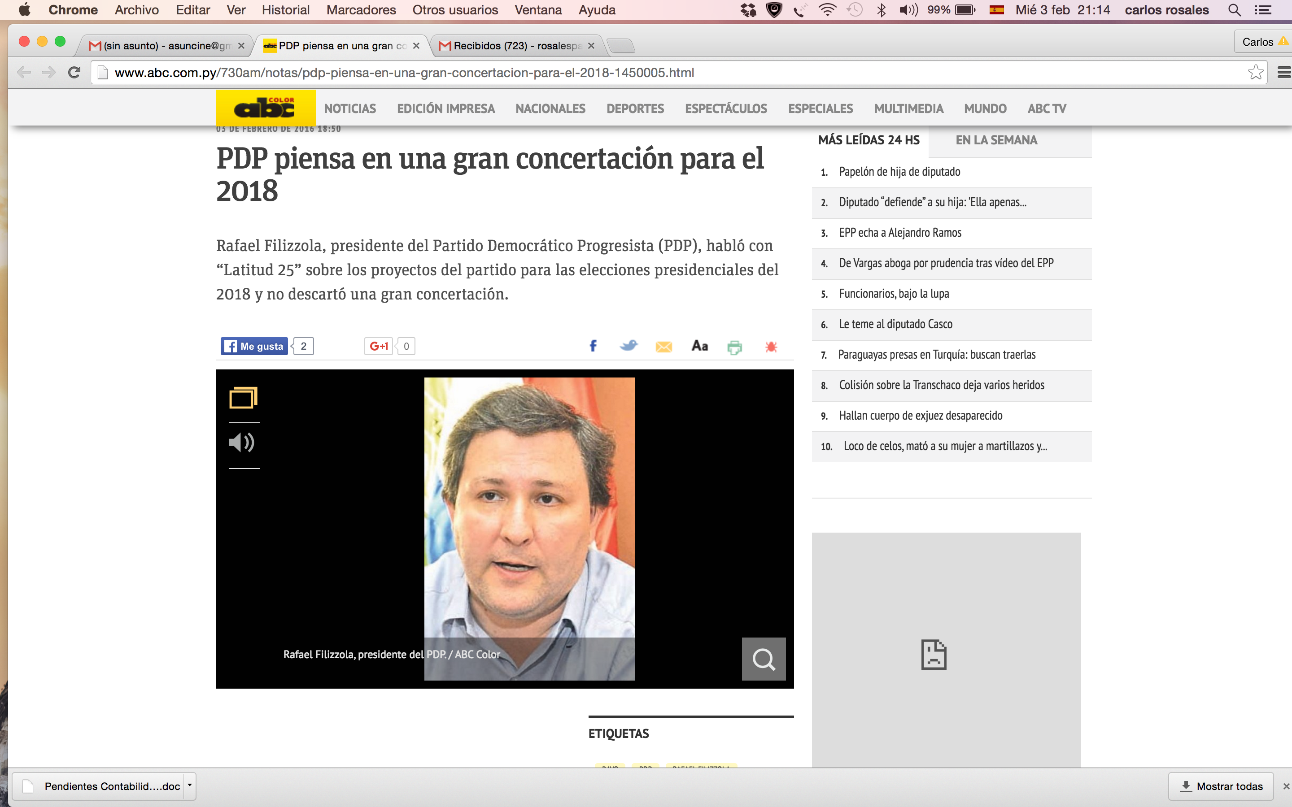
Task: Share article via Facebook icon
Action: pos(593,346)
